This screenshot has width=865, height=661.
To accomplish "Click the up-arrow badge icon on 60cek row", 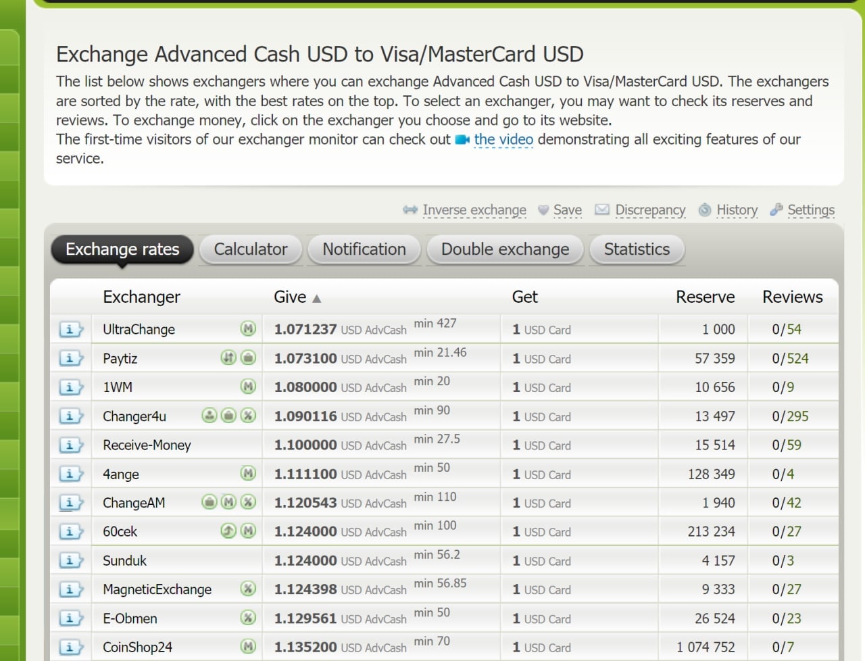I will pyautogui.click(x=228, y=531).
